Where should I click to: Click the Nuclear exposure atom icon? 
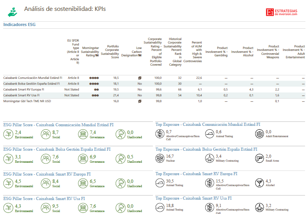[160, 158]
